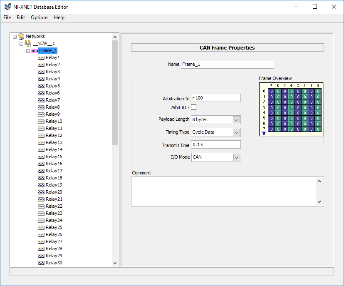Select the Frame_1 label in tree

[48, 51]
